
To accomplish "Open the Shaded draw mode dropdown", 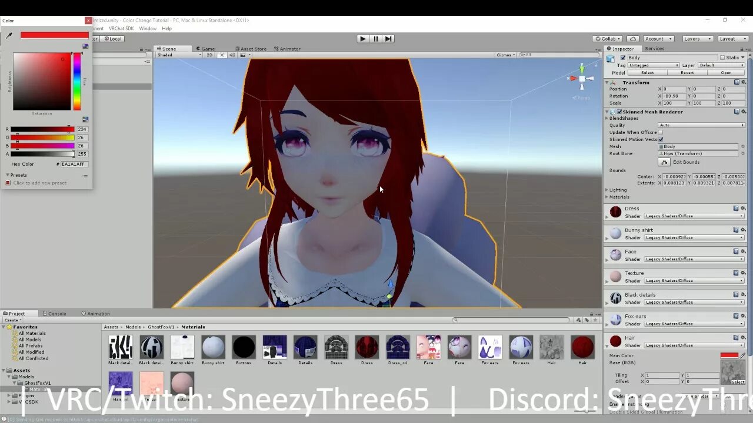I will tap(179, 55).
